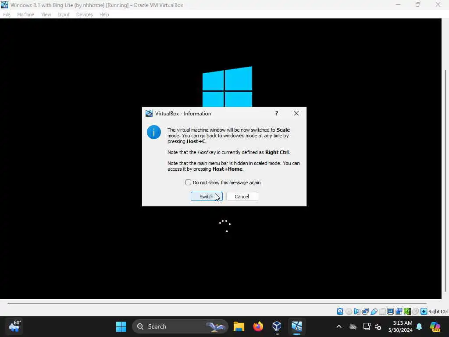Click the vertical scrollbar of VM window
Screen dimensions: 449x337
(445, 181)
